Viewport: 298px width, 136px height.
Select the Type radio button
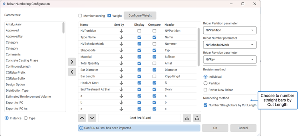click(x=26, y=118)
